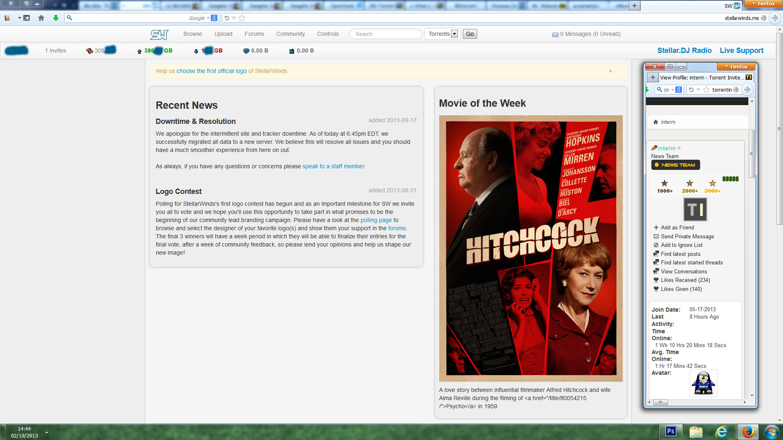Click the speech bubble icon next to 0.00 B
Viewport: 783px width, 440px height.
click(246, 51)
